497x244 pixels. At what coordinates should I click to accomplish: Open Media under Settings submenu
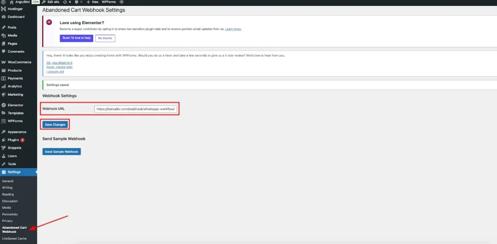click(x=6, y=208)
